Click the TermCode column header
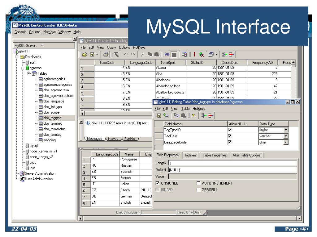Image resolution: width=317 pixels, height=237 pixels. coord(109,62)
